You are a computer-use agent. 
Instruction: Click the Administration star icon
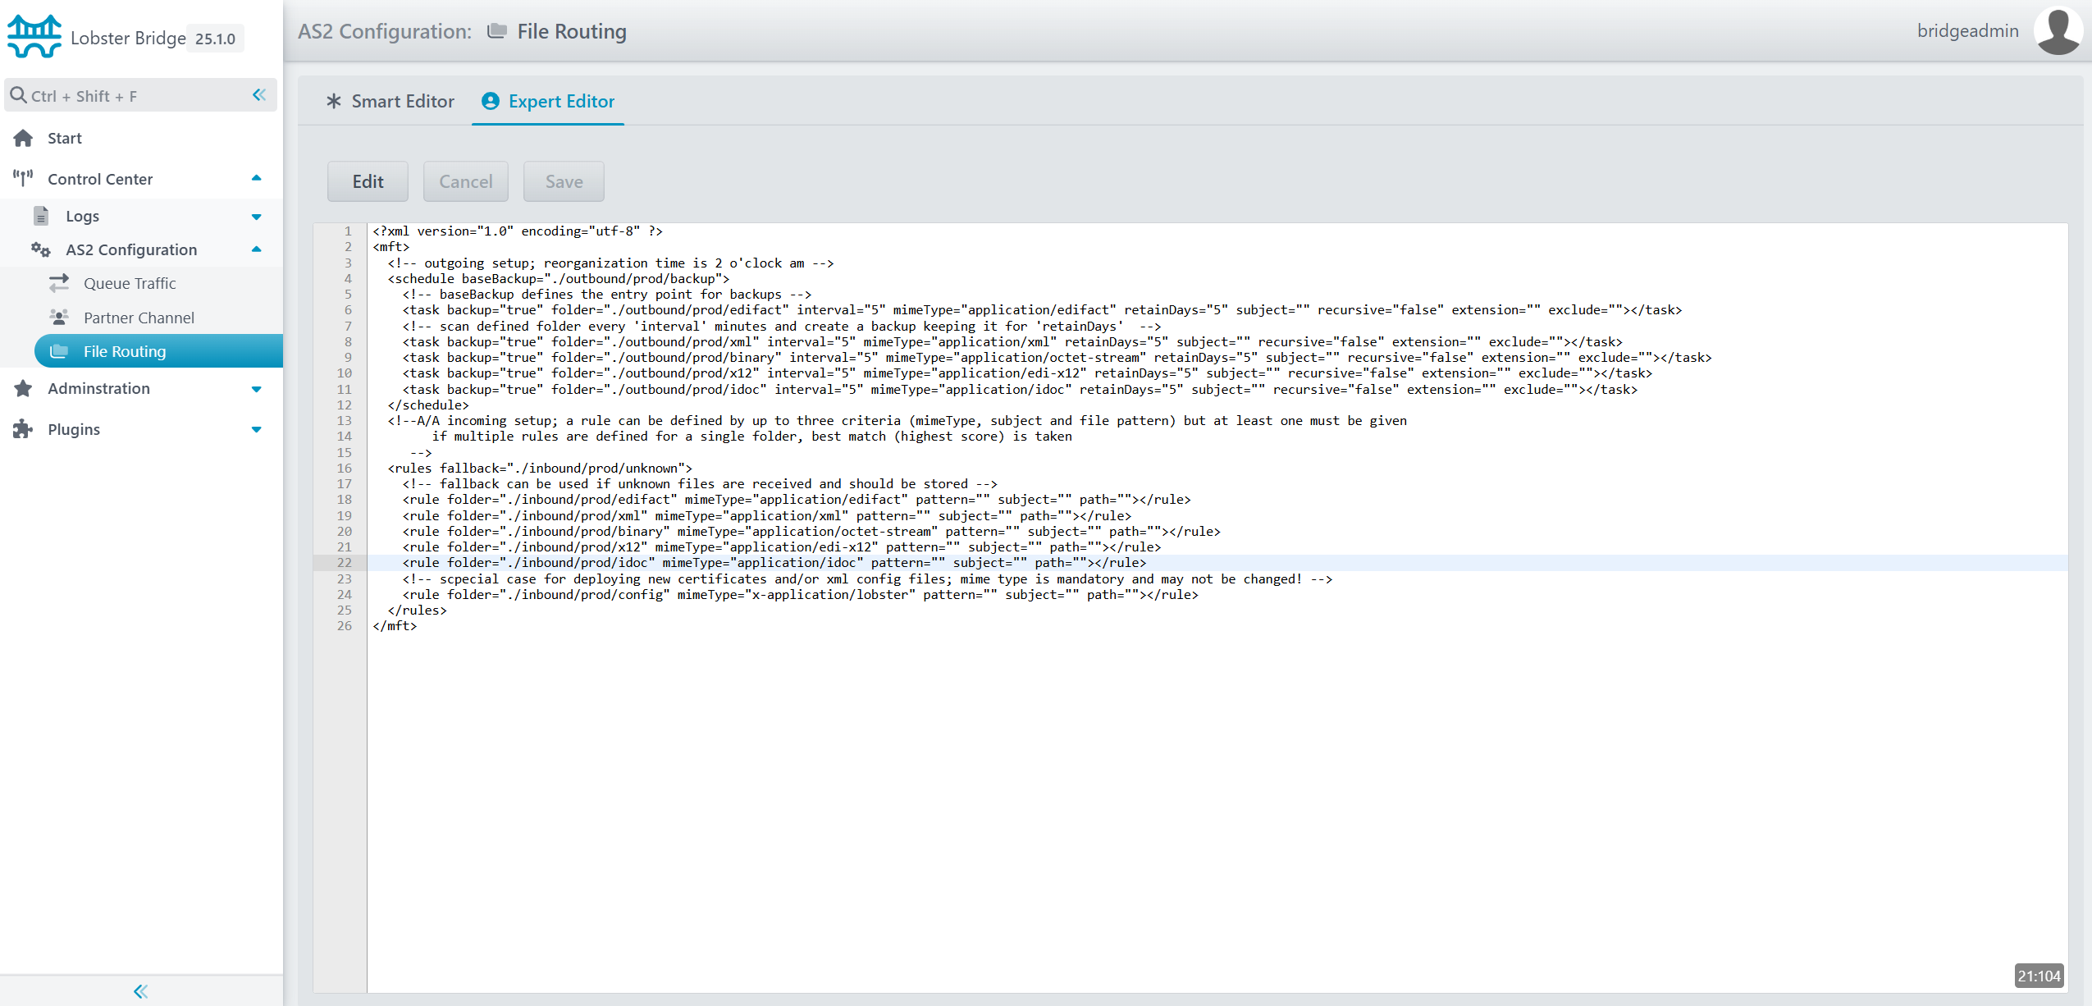tap(23, 388)
